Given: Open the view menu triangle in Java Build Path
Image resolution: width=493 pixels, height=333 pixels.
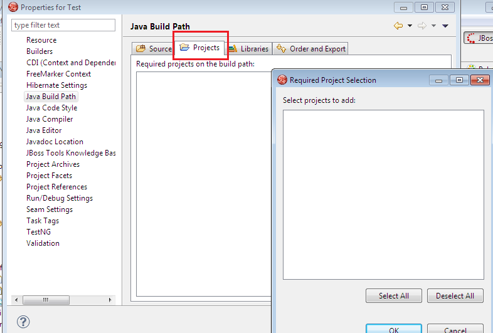Looking at the screenshot, I should click(x=445, y=26).
